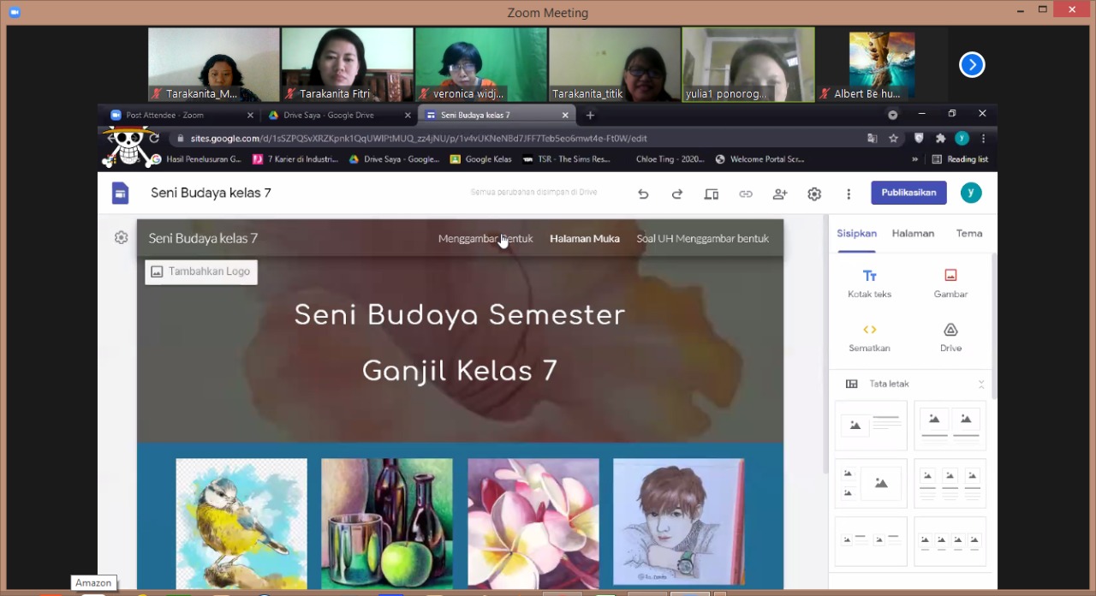Screen dimensions: 1096x596
Task: Show next participants with the blue arrow
Action: [x=972, y=65]
